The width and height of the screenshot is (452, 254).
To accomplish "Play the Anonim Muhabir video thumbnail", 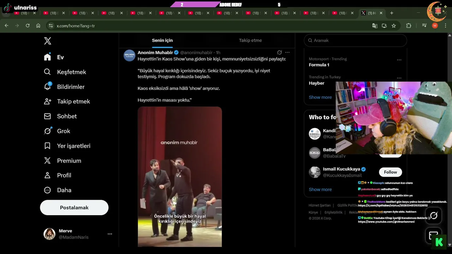I will coord(180,177).
